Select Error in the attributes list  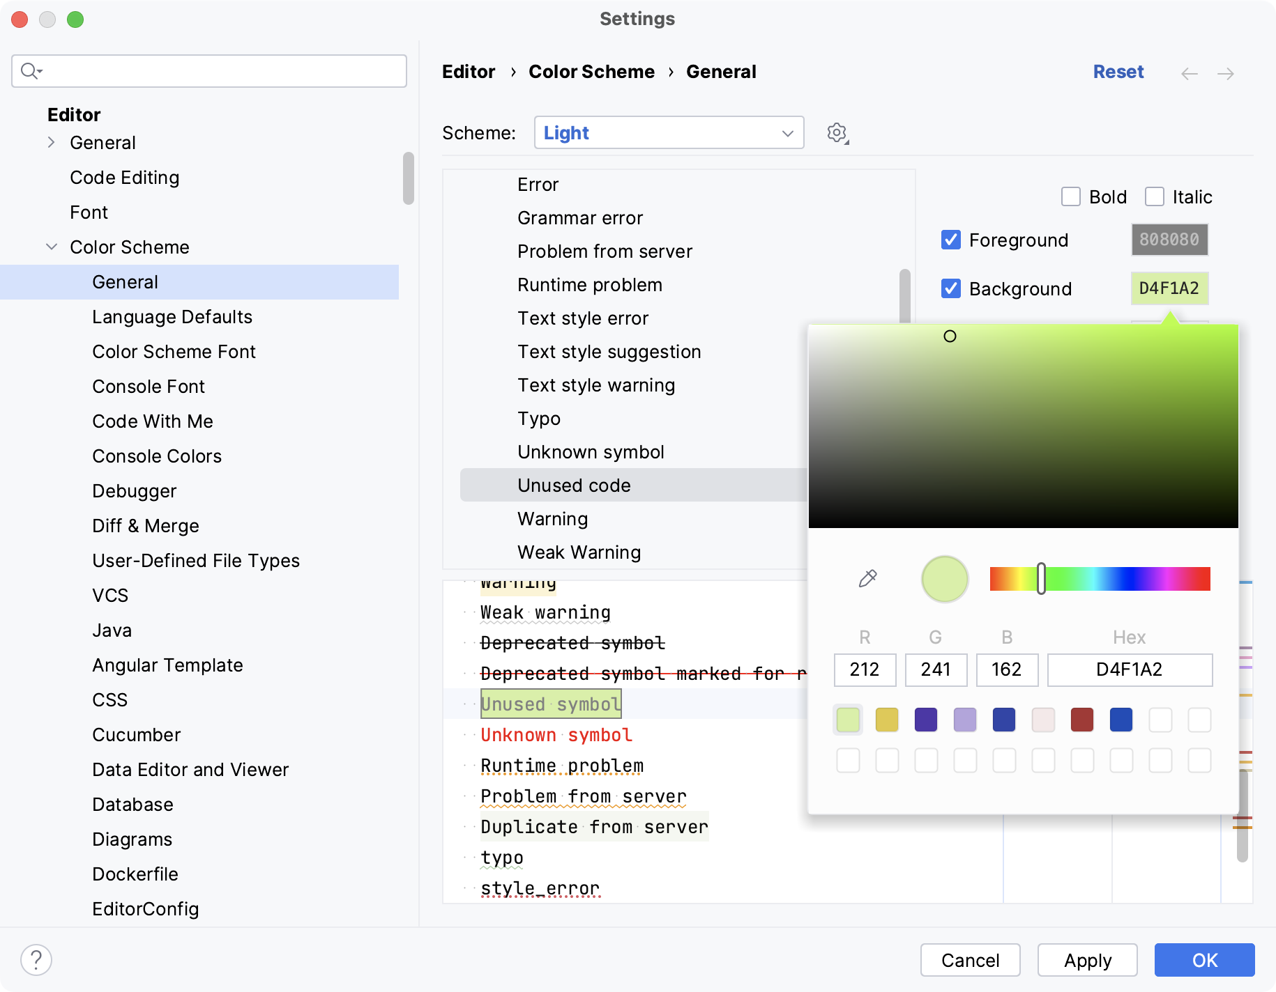(538, 185)
